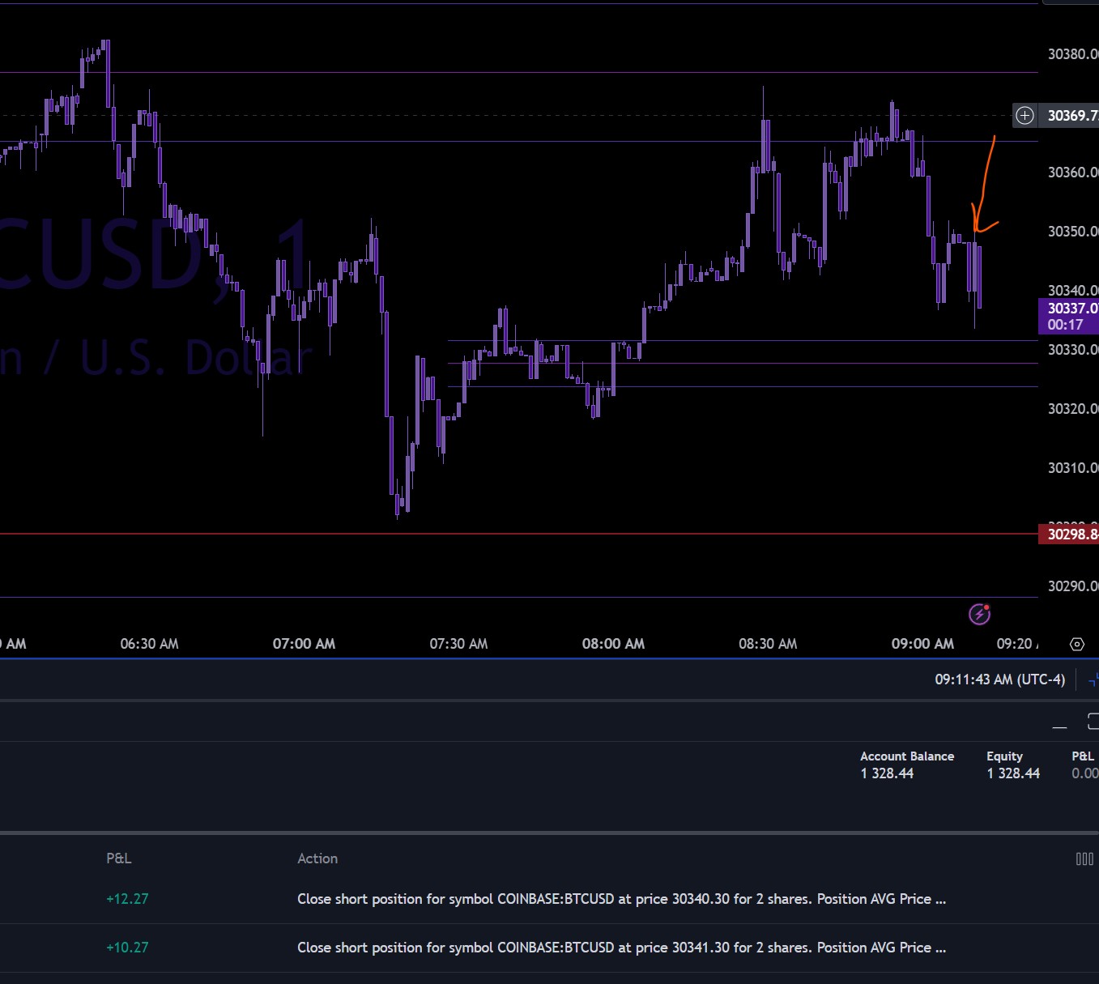Click the Action column header
Screen dimensions: 1099x984
click(317, 858)
